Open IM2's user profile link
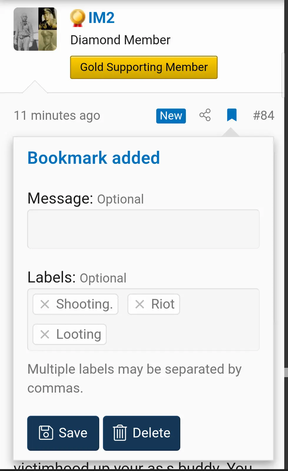This screenshot has width=288, height=471. [101, 18]
